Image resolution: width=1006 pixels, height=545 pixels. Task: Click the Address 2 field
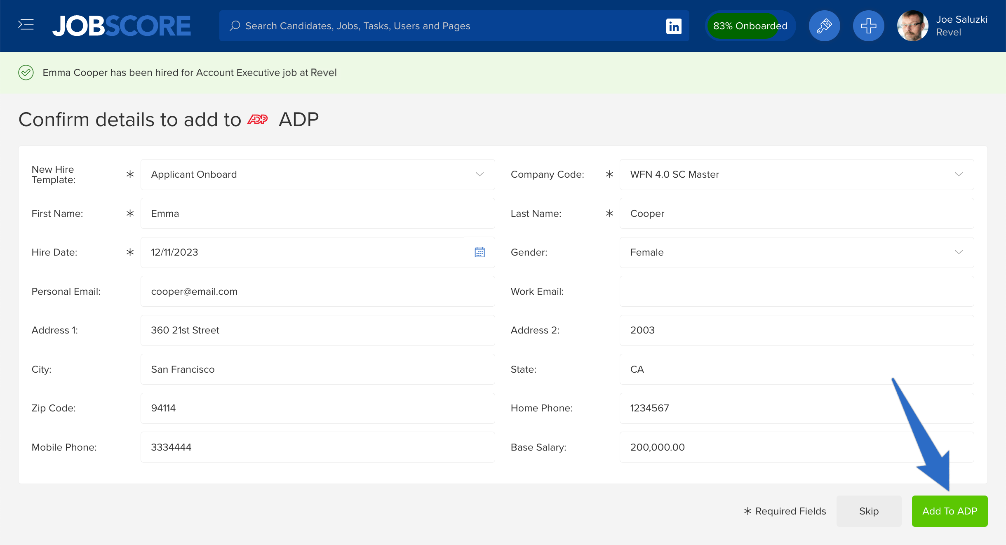[797, 330]
